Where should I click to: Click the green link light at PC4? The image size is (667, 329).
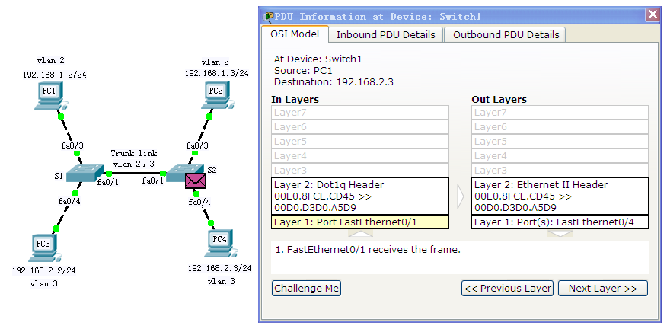click(211, 222)
